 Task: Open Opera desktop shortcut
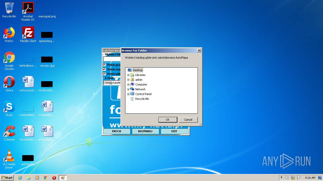(x=9, y=84)
